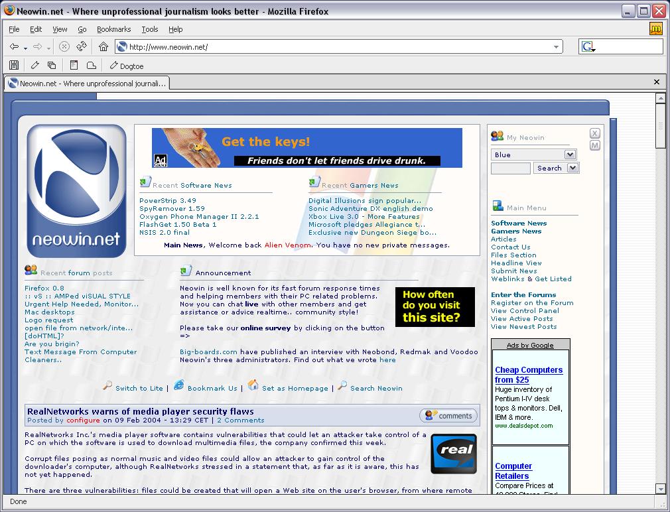Open the View Active Posts link

521,318
